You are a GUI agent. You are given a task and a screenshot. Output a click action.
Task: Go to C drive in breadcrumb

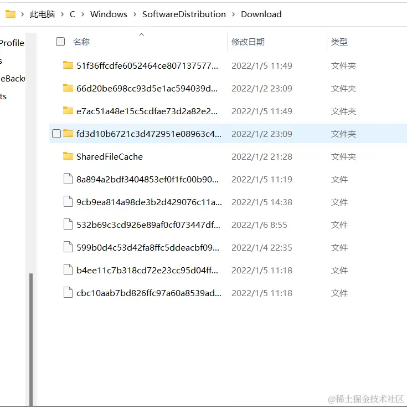click(x=73, y=14)
